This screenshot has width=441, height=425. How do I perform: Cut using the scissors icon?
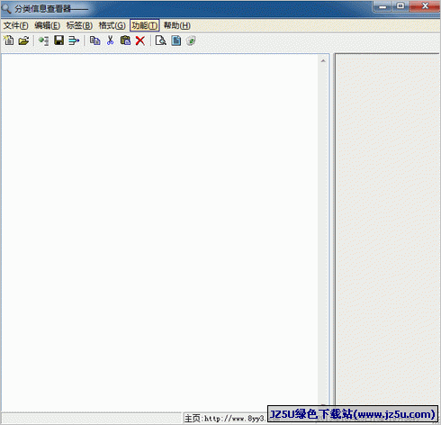click(110, 41)
